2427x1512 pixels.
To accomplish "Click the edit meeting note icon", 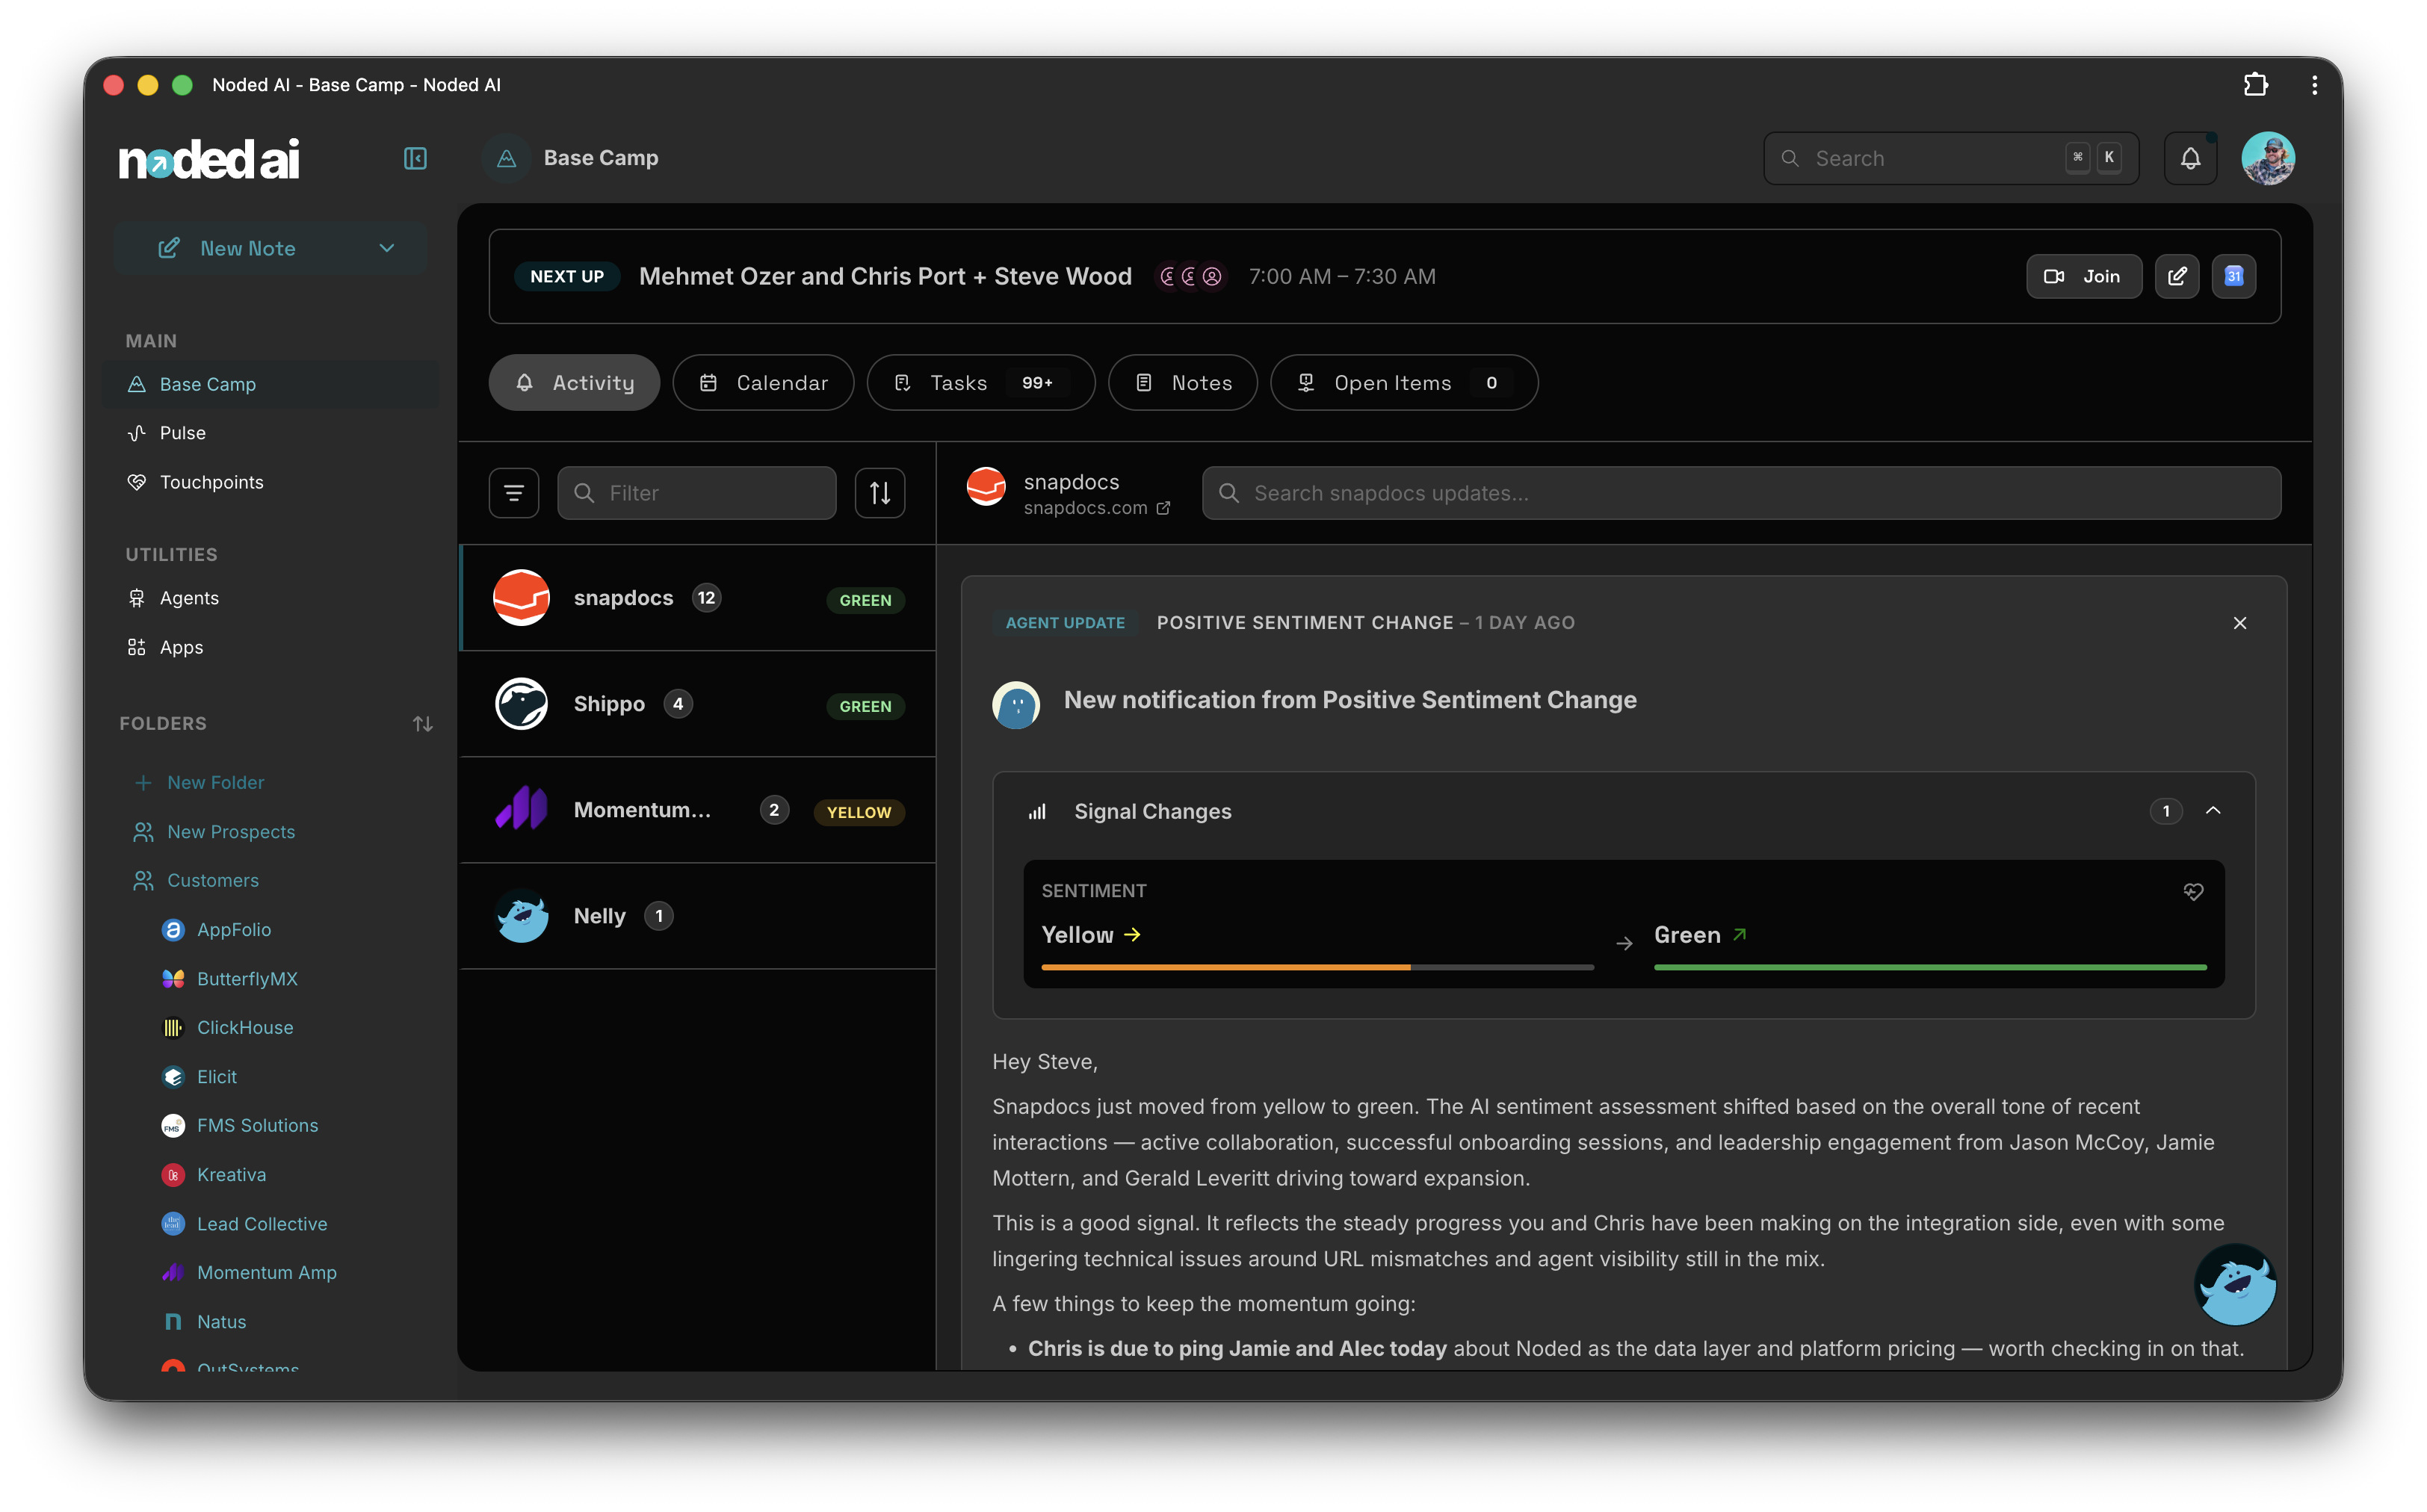I will (2177, 276).
